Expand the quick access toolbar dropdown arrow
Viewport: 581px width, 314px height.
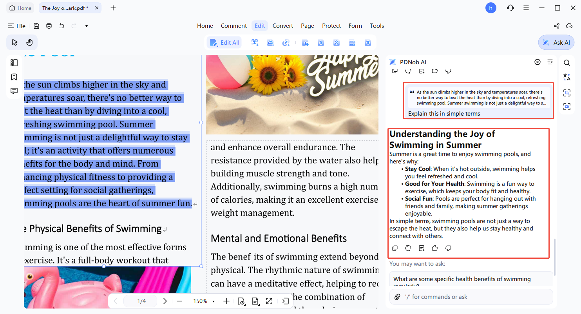[87, 26]
